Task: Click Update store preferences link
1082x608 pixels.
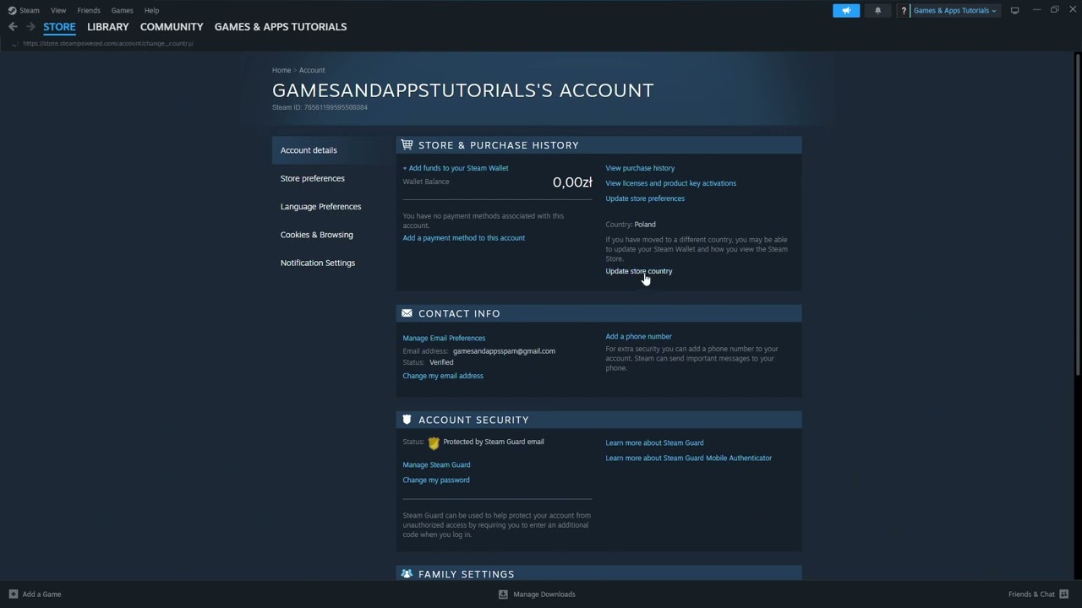Action: pyautogui.click(x=645, y=198)
